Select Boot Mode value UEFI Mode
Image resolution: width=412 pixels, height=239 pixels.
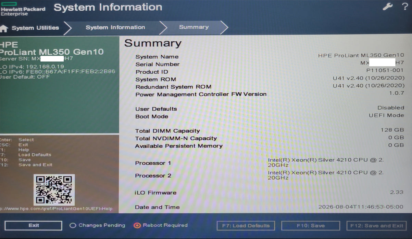(386, 115)
